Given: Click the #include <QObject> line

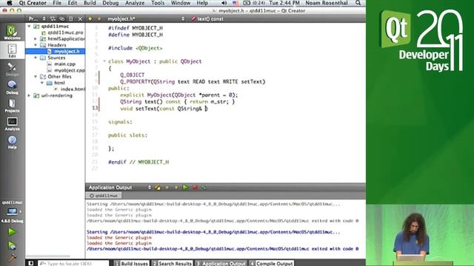Looking at the screenshot, I should [x=135, y=48].
